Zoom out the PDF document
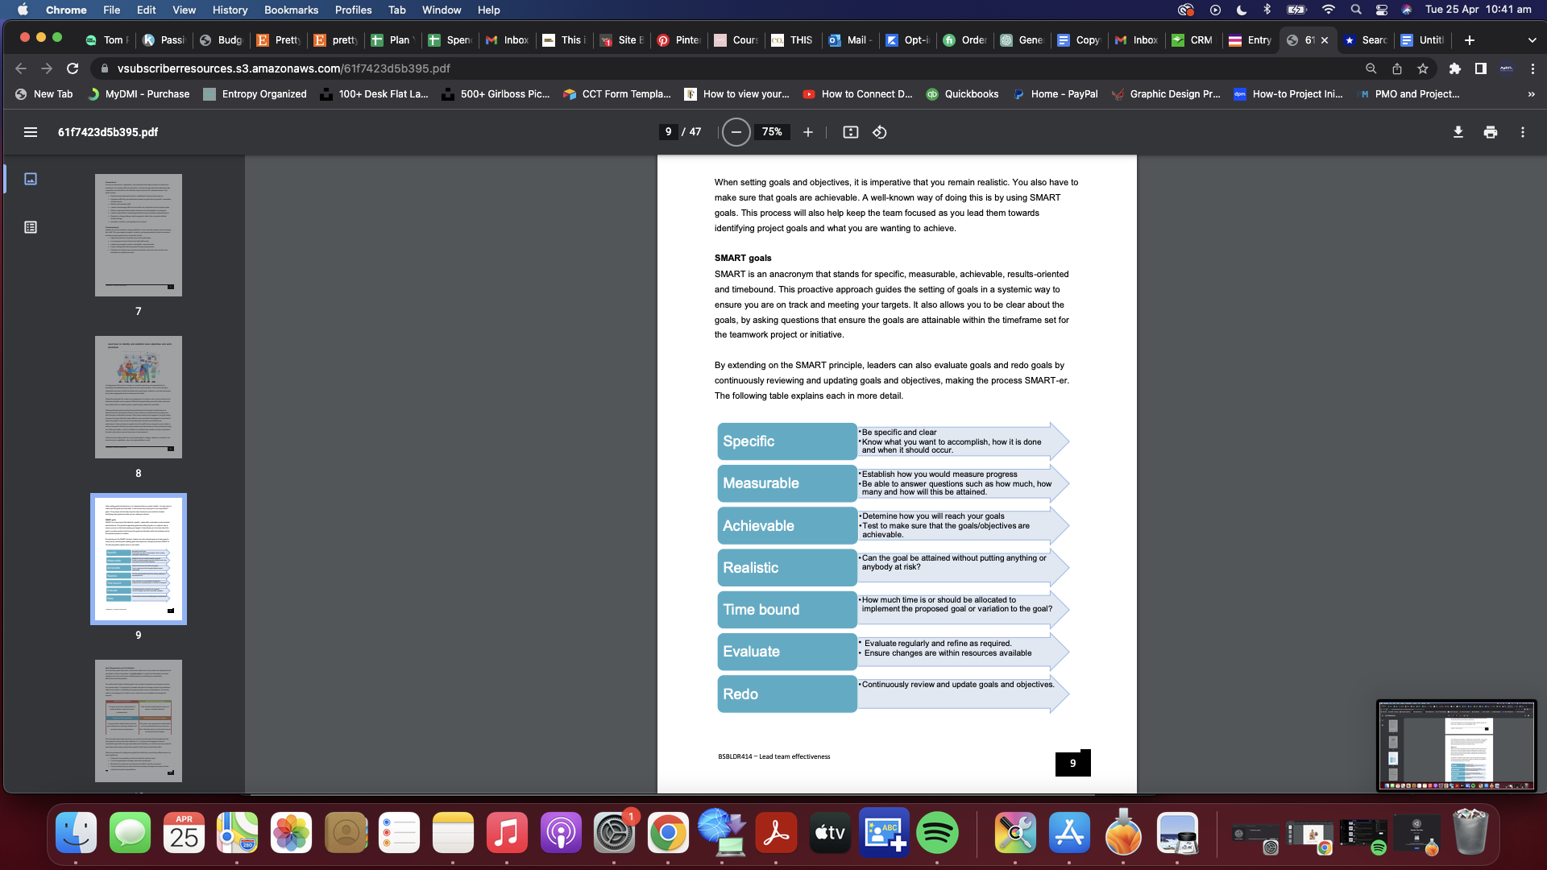Viewport: 1547px width, 870px height. coord(736,132)
